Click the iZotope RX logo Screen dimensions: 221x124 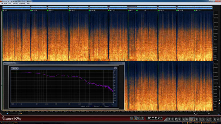tap(11, 118)
